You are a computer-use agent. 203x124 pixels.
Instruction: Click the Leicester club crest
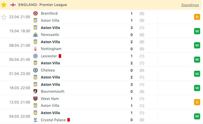[x=36, y=56]
